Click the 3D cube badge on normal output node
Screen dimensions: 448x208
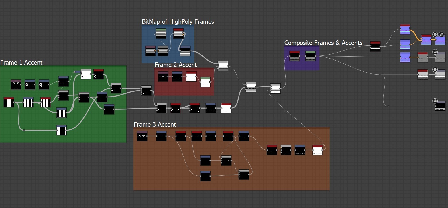coord(435,34)
